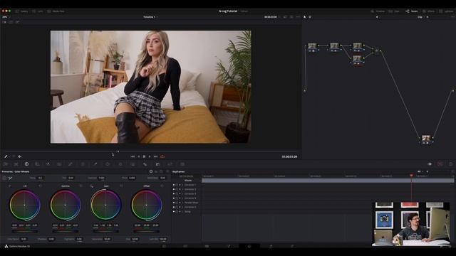Open the Media Pool panel tab

56,11
